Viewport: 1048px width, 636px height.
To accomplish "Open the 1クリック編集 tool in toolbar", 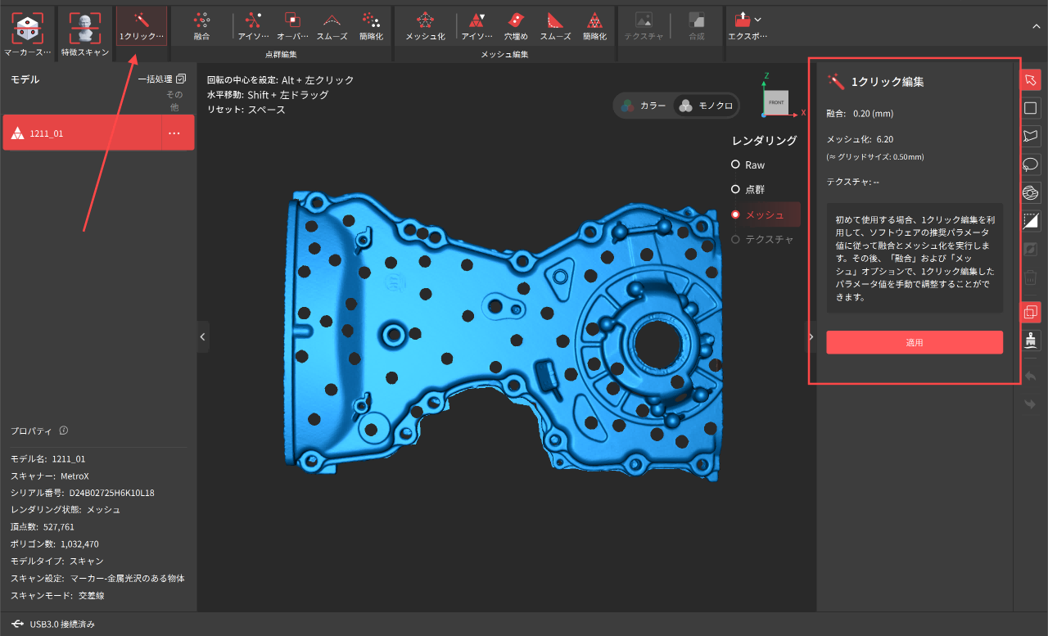I will pos(141,25).
